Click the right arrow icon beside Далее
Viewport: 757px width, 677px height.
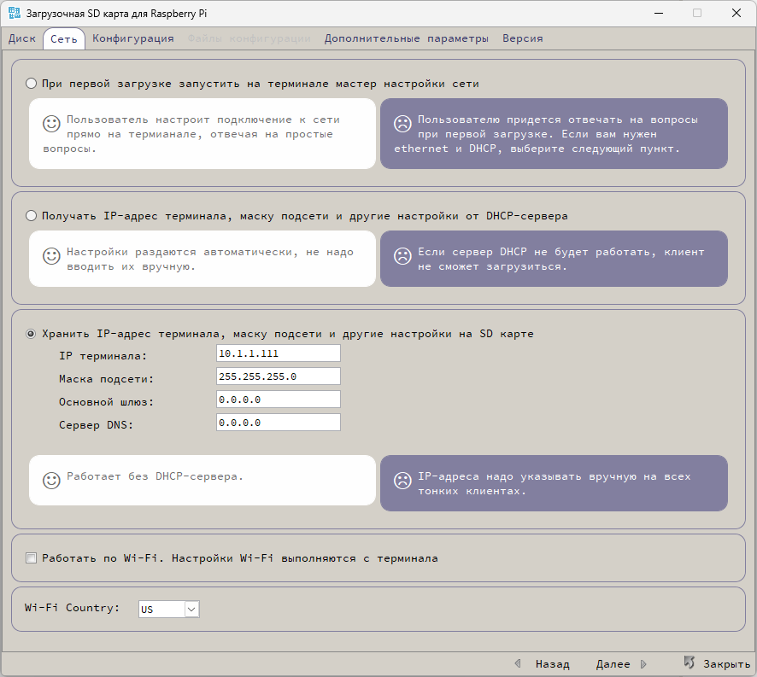643,664
